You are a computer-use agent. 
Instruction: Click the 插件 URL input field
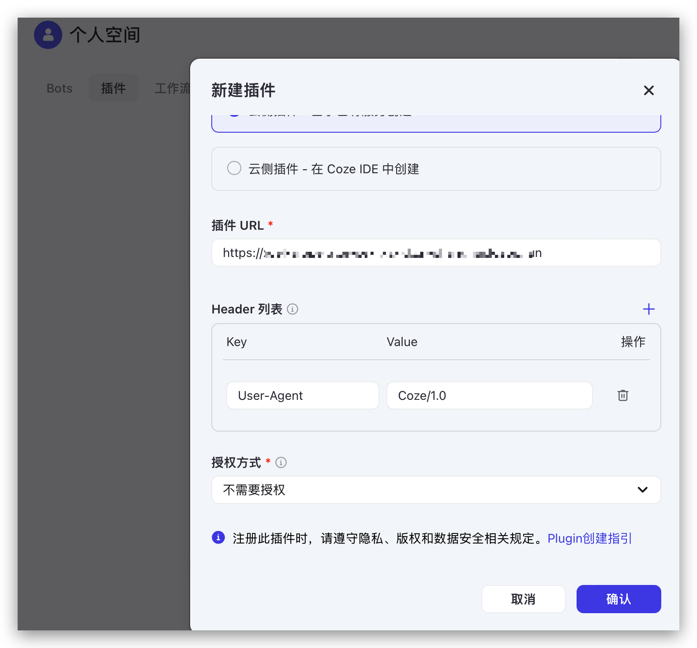(436, 253)
